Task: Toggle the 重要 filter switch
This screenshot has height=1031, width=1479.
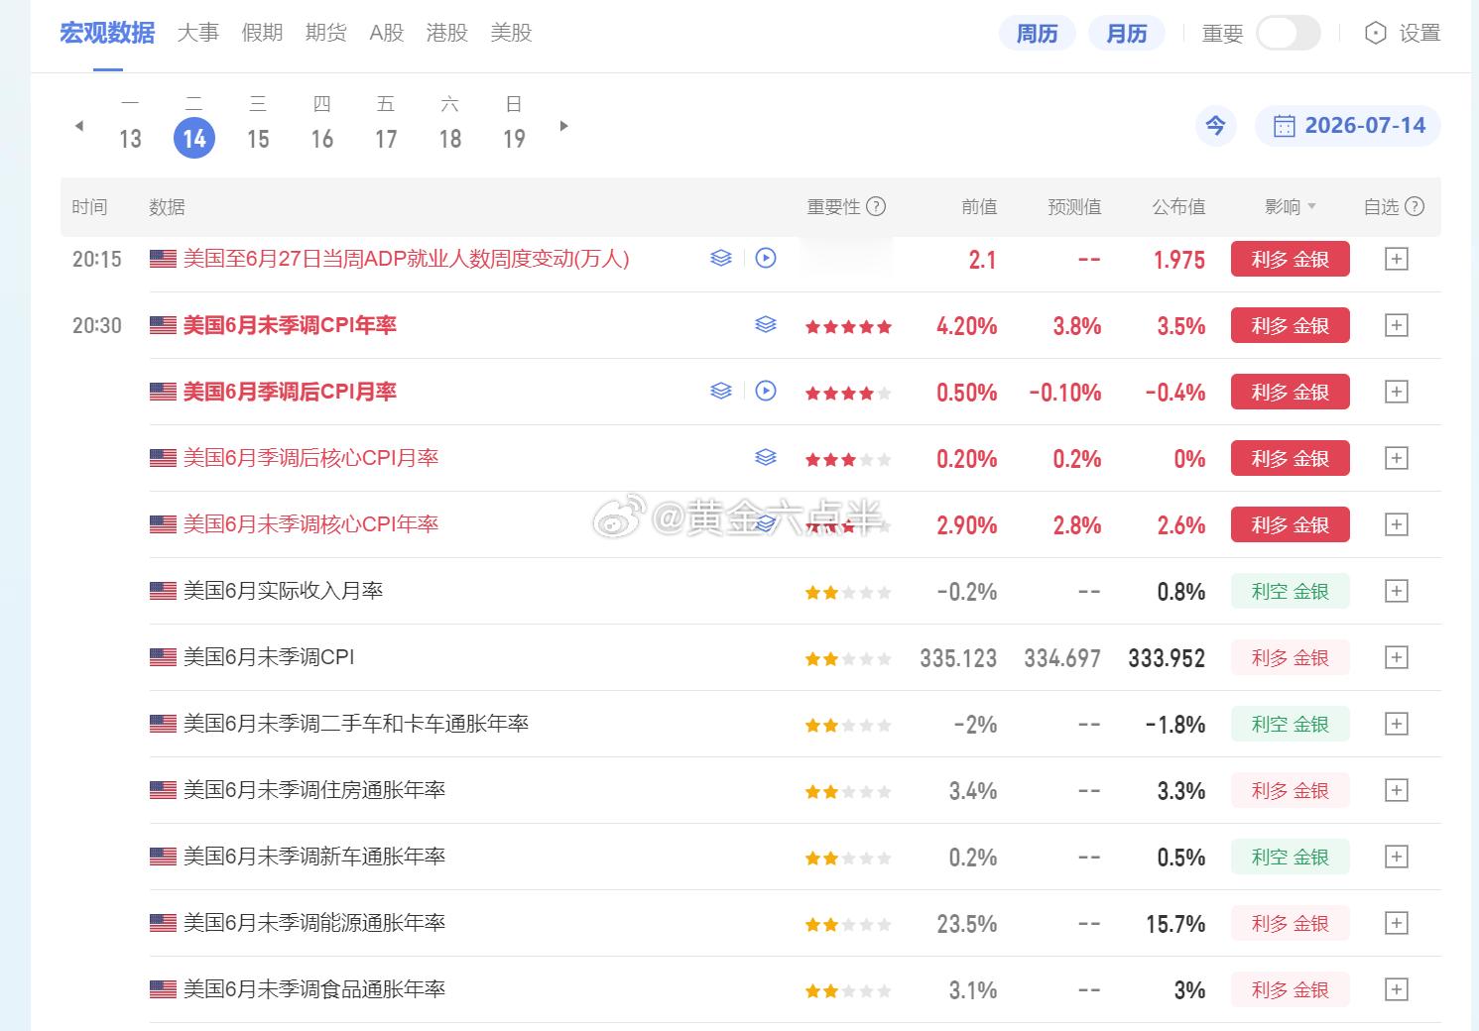Action: [x=1288, y=33]
